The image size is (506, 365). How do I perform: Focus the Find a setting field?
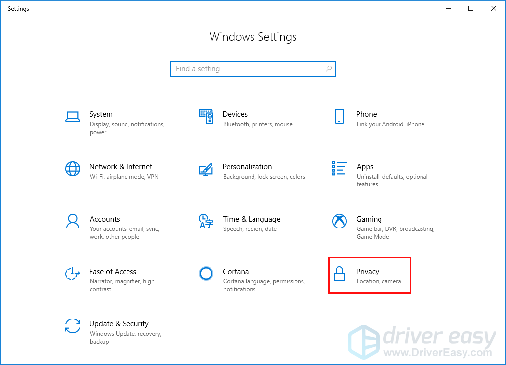tap(247, 69)
